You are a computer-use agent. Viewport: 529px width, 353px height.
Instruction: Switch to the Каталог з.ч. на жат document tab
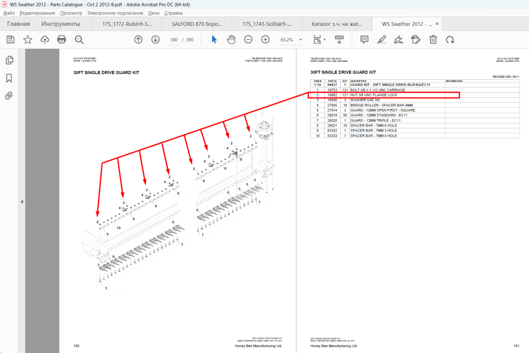pyautogui.click(x=337, y=24)
